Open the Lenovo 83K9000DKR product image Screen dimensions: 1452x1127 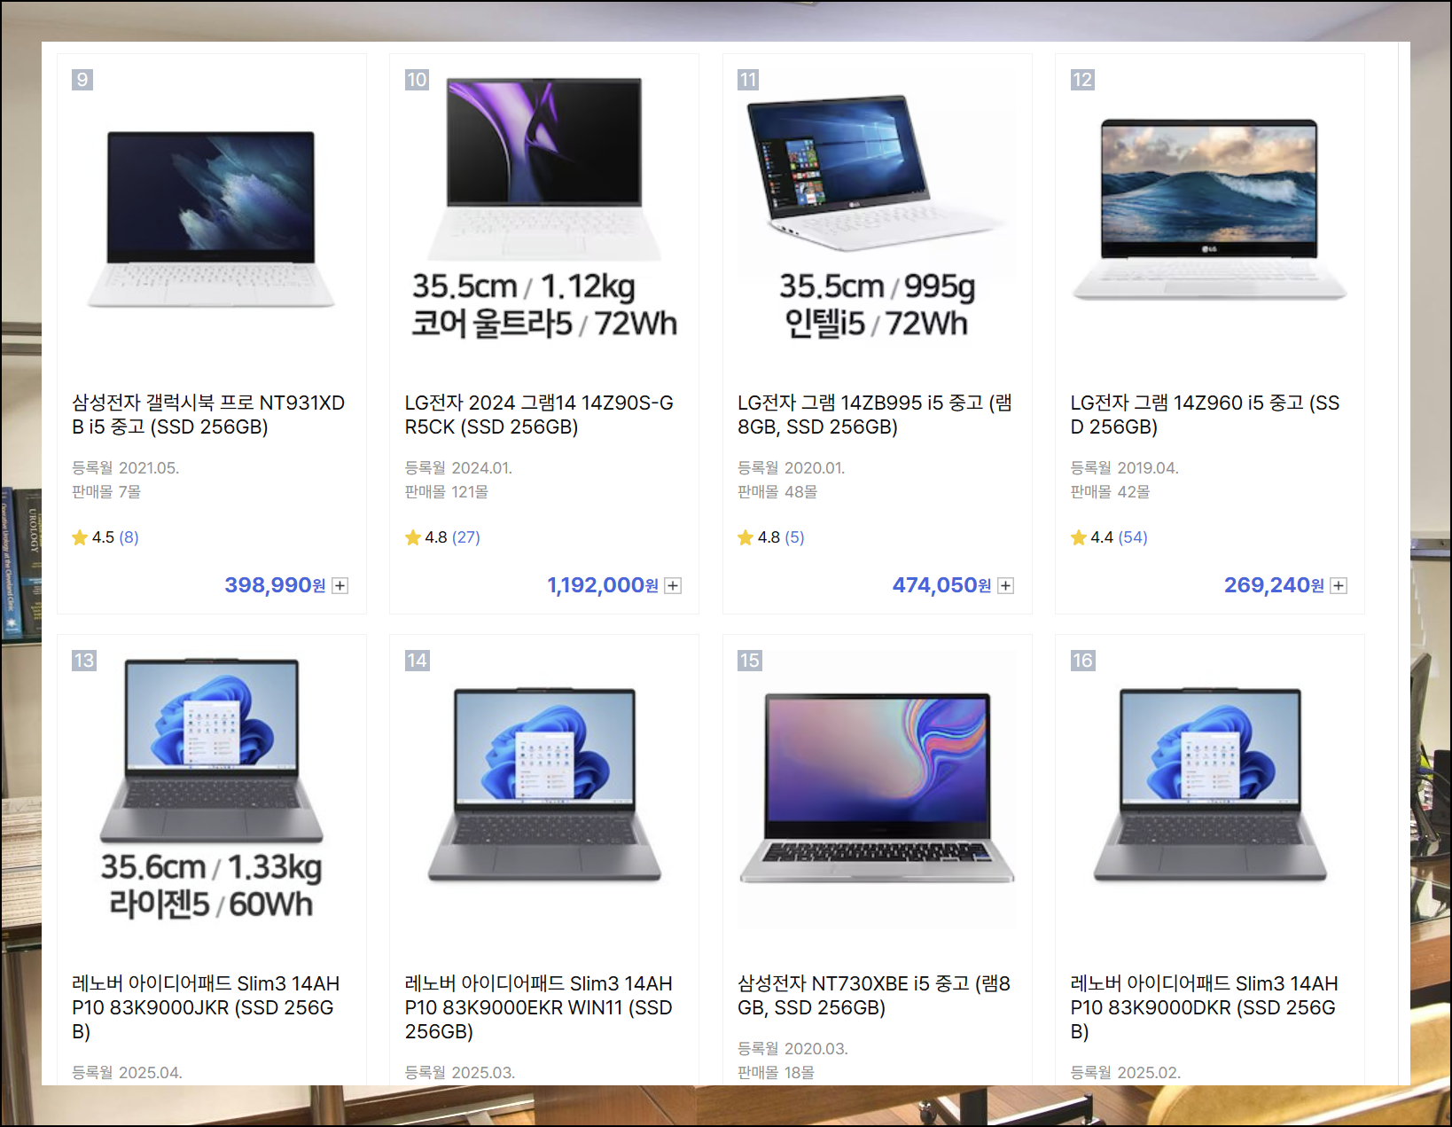coord(1210,789)
